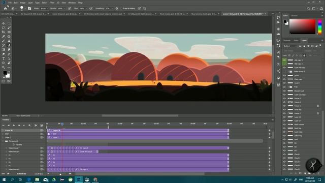Toggle visibility of Cloud 1 layer
This screenshot has height=183, width=325.
(284, 154)
